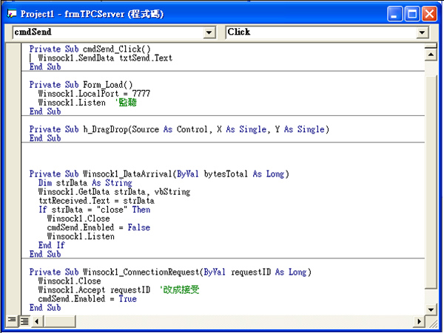Select the cmdSend object combo box field

tap(114, 32)
